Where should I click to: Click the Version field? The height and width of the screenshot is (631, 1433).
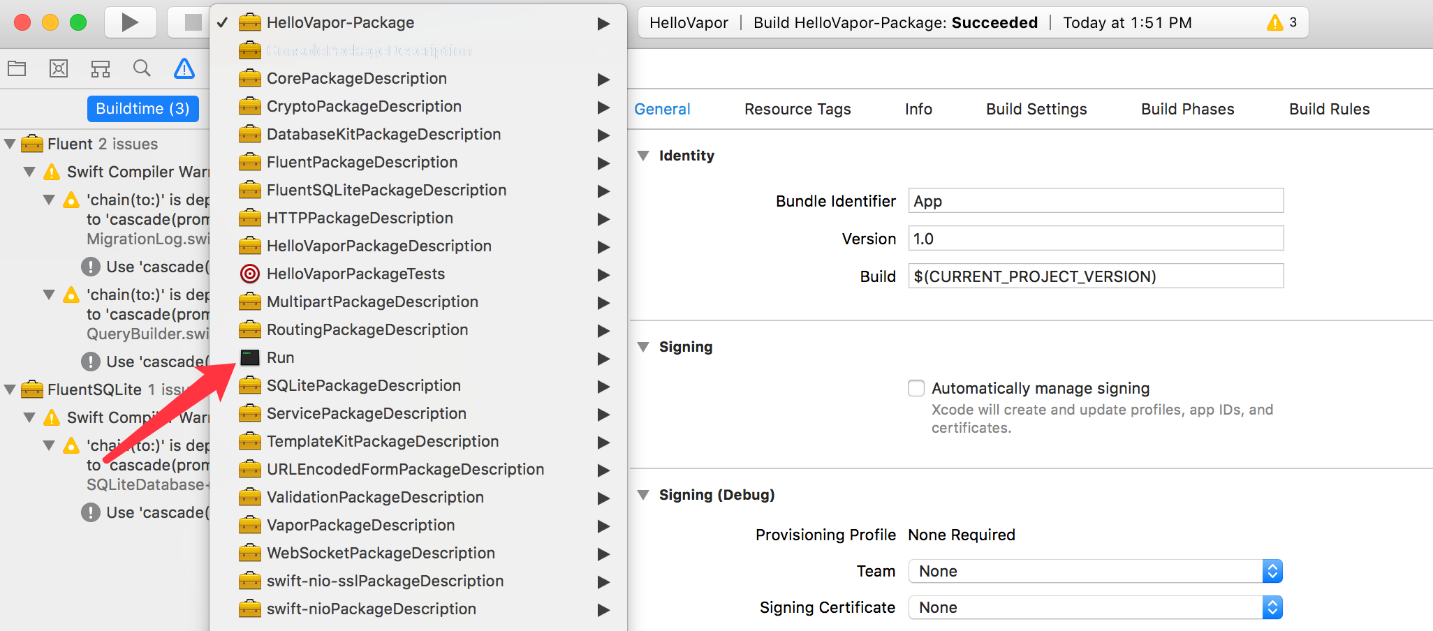(1096, 239)
